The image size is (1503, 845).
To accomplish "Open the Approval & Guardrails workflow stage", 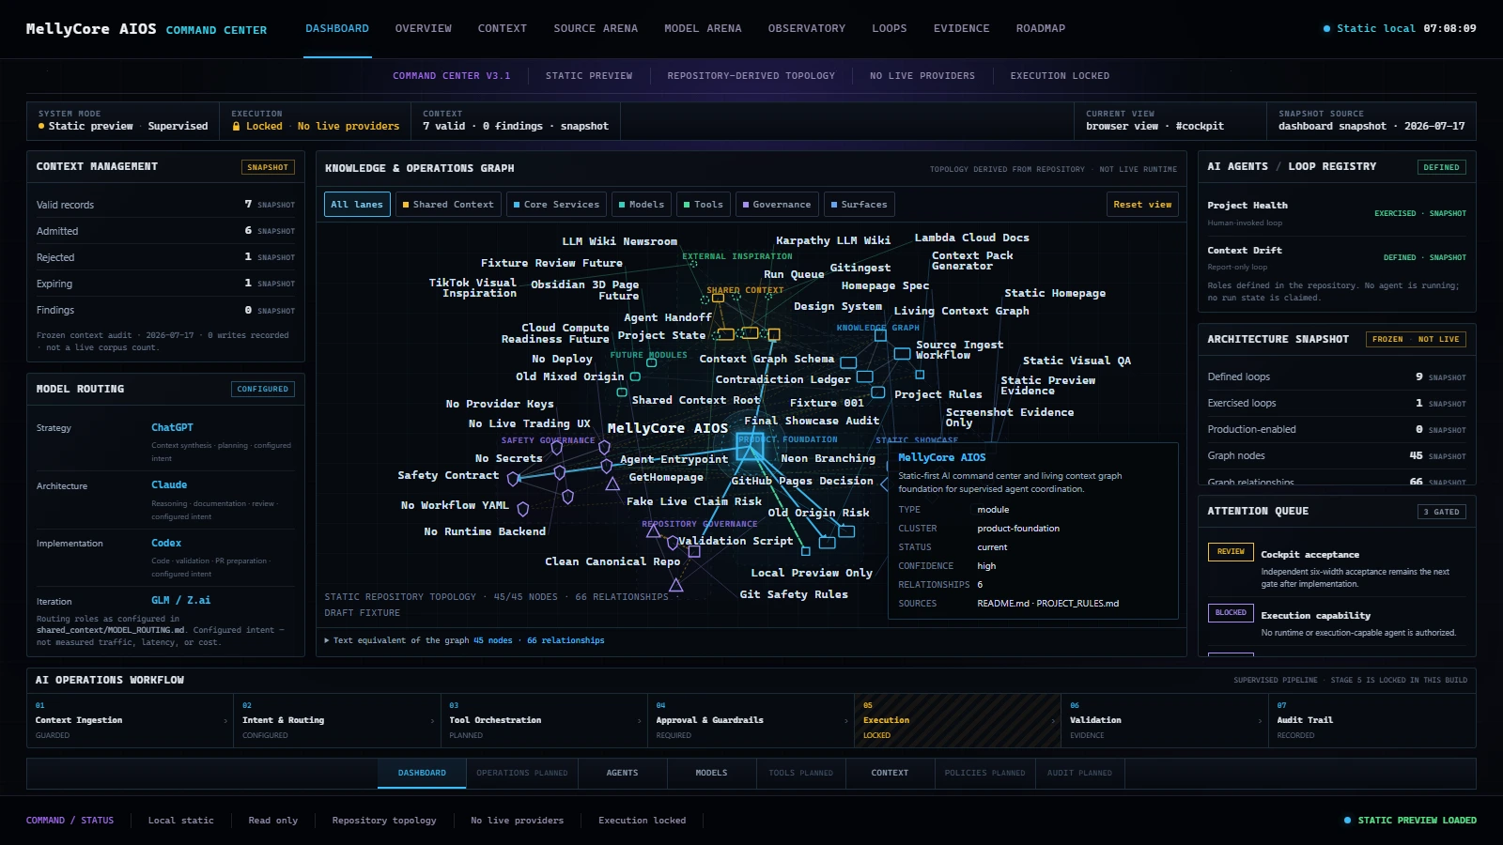I will (751, 720).
